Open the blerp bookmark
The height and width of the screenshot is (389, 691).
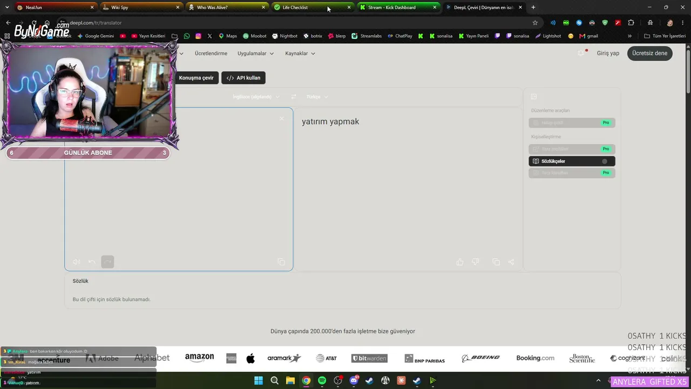point(337,36)
